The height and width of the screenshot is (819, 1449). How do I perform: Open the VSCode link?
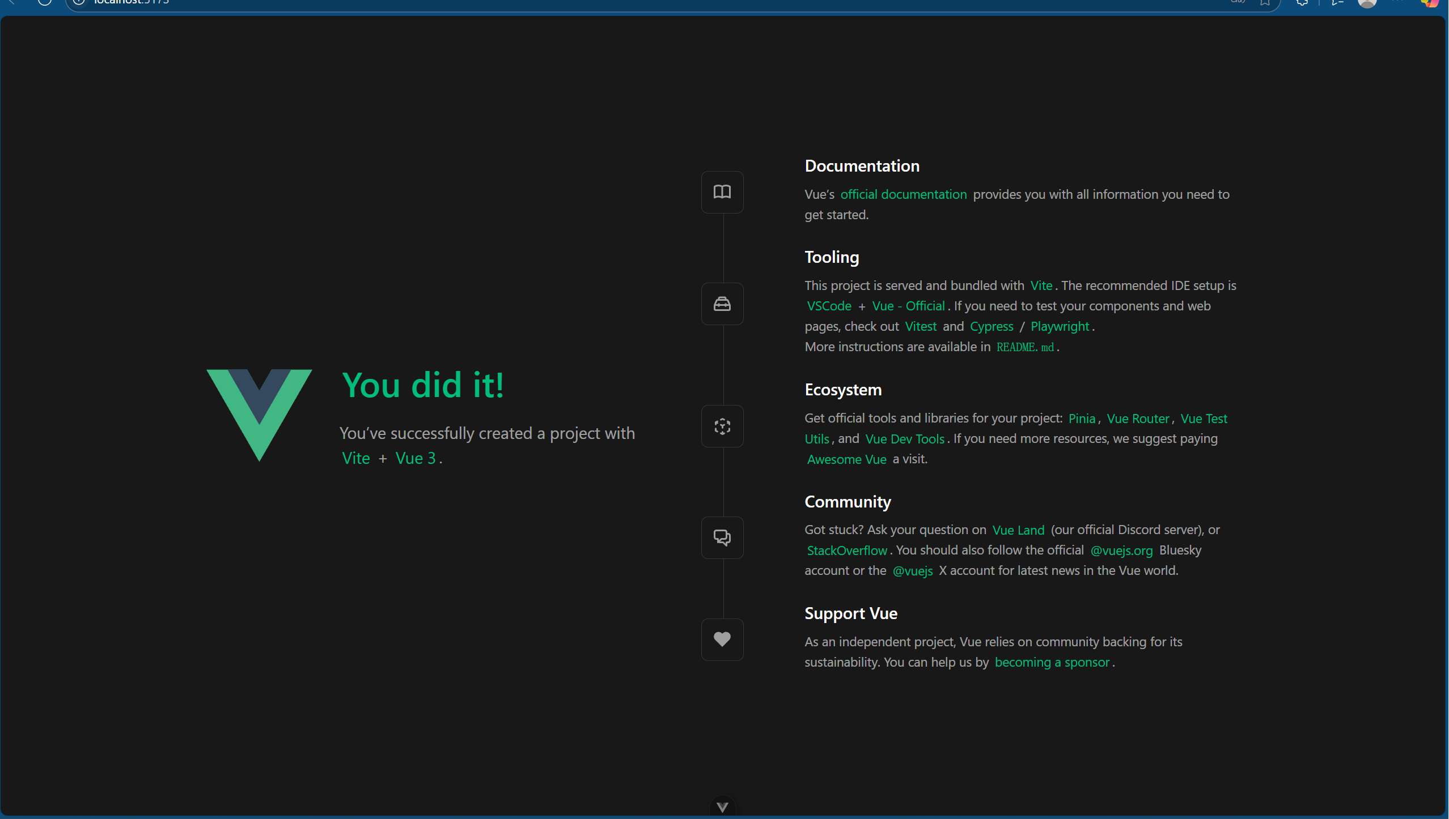pyautogui.click(x=829, y=306)
